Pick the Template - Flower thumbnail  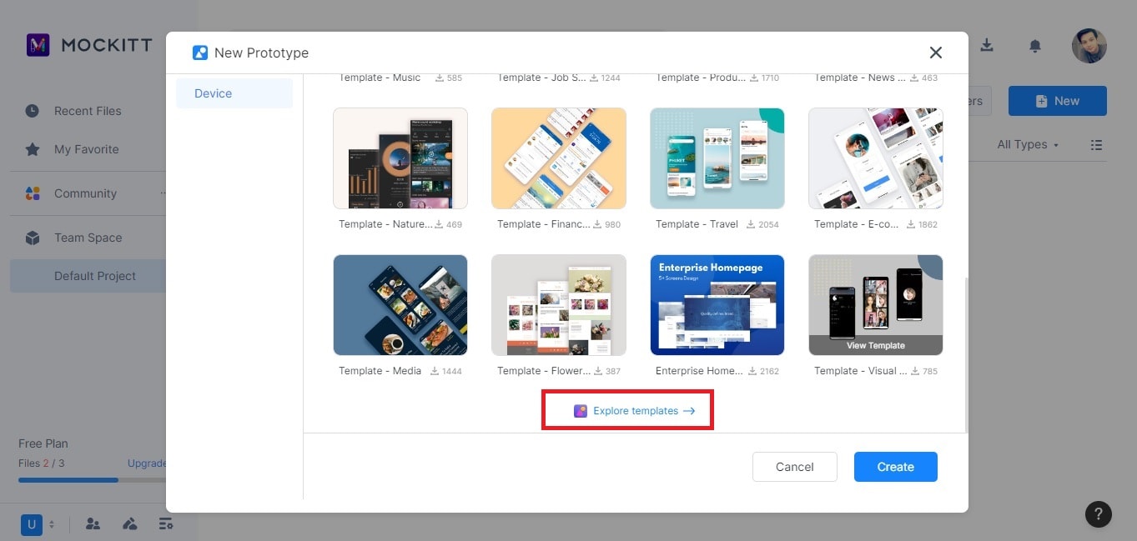point(559,305)
